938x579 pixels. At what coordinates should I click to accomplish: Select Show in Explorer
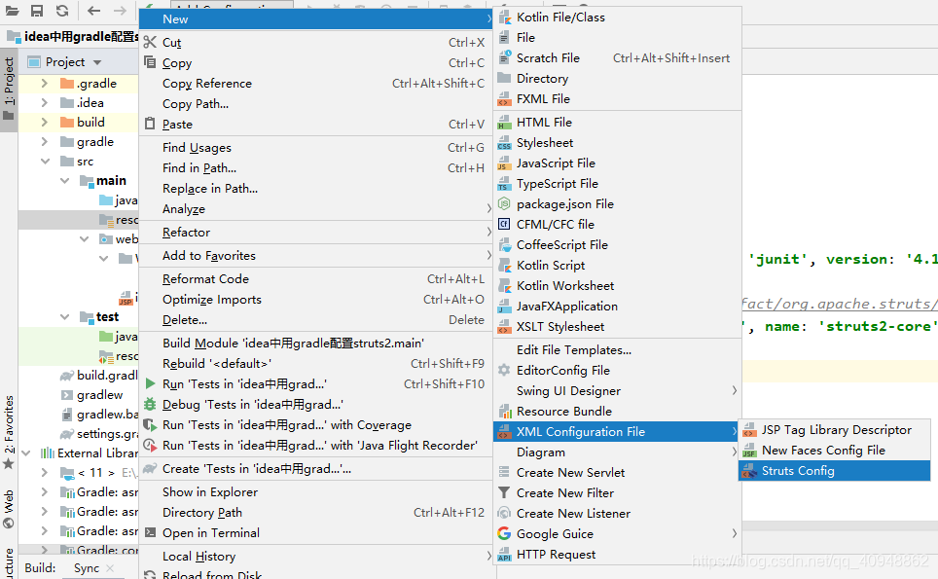[316, 491]
